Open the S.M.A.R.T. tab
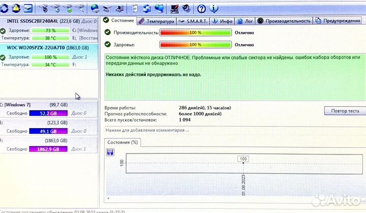 coord(193,21)
